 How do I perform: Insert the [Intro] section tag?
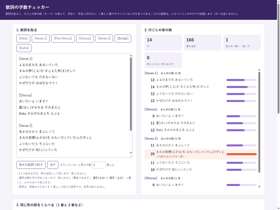click(23, 39)
